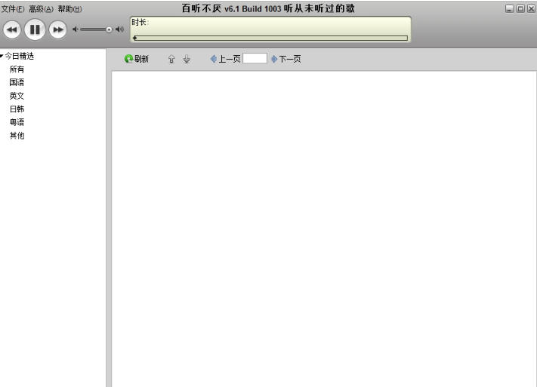Click the down arrow icon in toolbar
The width and height of the screenshot is (537, 387).
(x=187, y=59)
